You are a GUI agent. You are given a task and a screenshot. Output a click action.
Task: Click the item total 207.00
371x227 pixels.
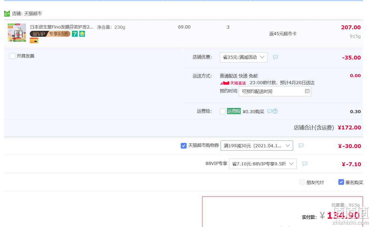click(x=351, y=27)
